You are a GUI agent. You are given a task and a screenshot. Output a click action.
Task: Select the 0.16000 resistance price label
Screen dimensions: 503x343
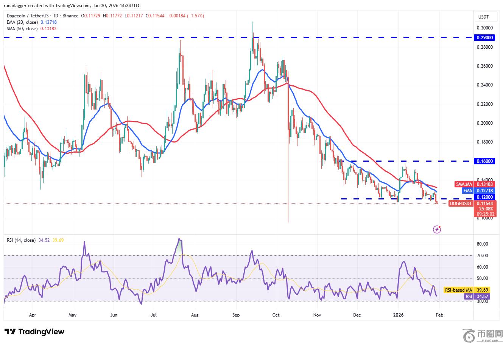485,161
